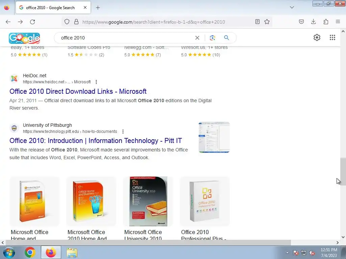Viewport: 346px width, 259px height.
Task: Open more options for HeiDoc.net result
Action: (96, 82)
